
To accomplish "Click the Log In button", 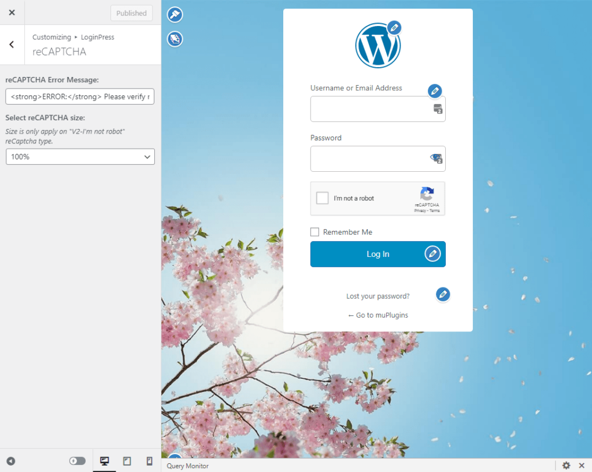I will [378, 254].
